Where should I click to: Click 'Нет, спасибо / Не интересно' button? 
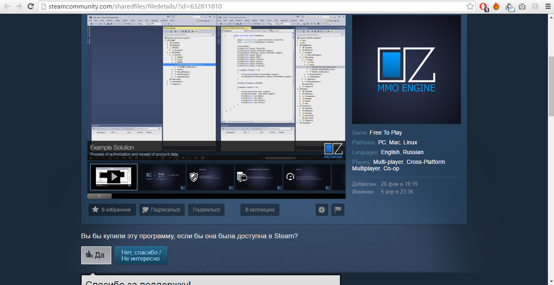tap(141, 255)
